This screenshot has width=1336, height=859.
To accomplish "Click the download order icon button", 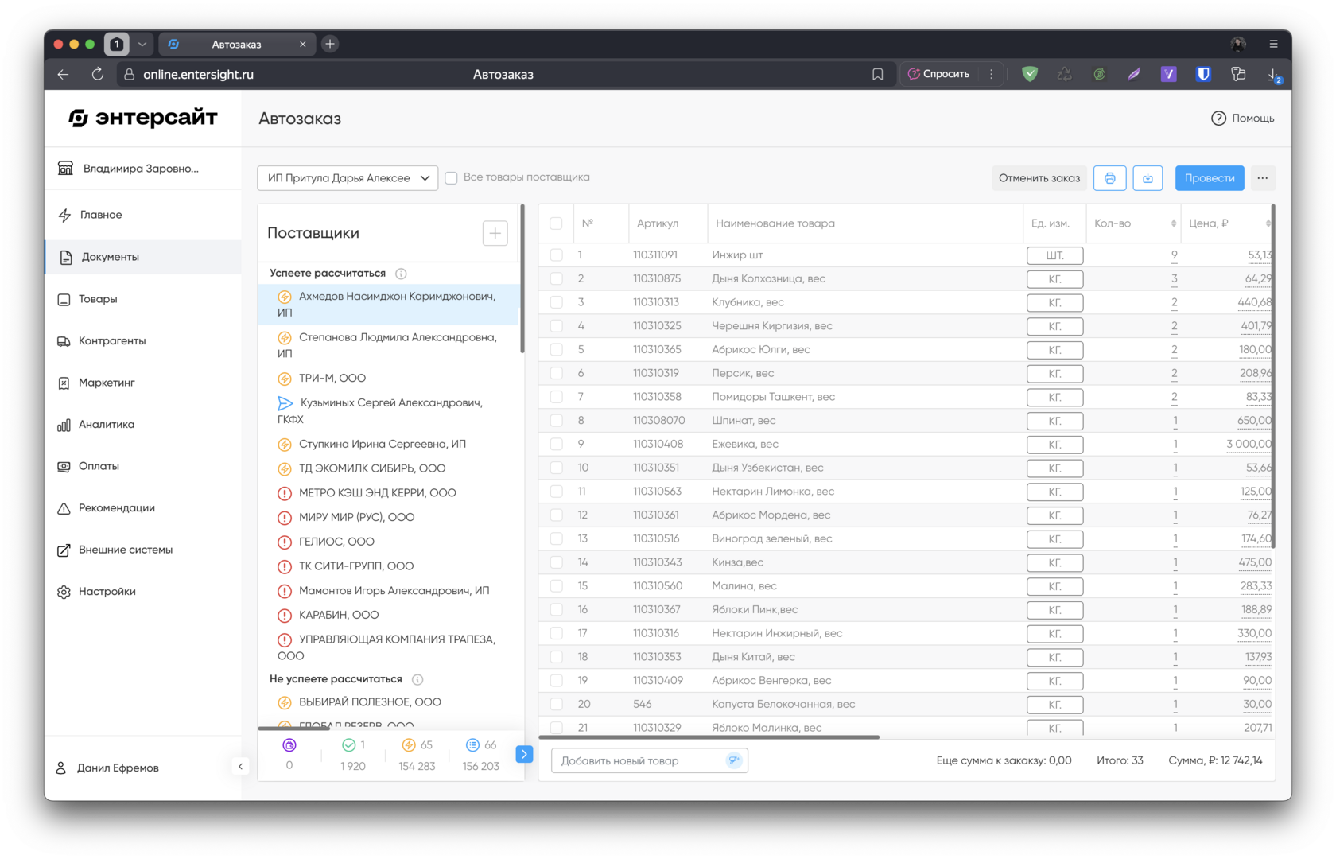I will [x=1148, y=178].
